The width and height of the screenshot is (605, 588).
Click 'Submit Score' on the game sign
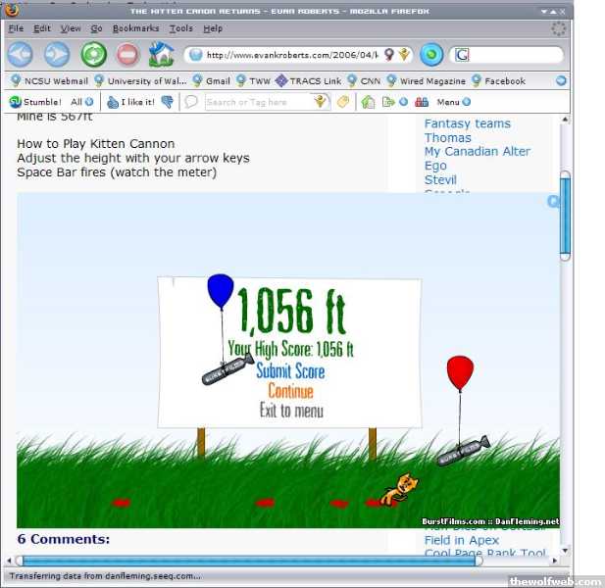290,371
